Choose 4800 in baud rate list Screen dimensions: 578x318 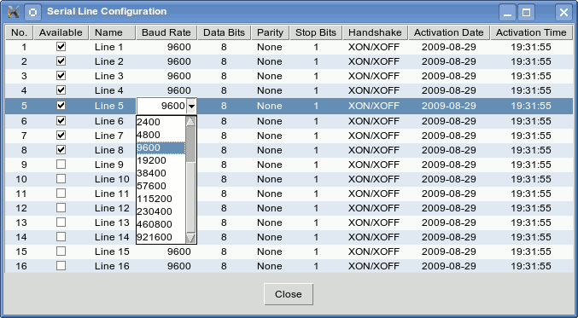coord(161,135)
